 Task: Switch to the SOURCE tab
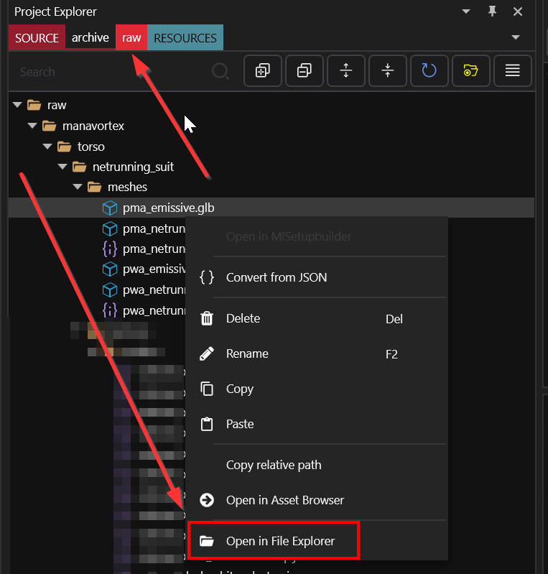click(37, 37)
